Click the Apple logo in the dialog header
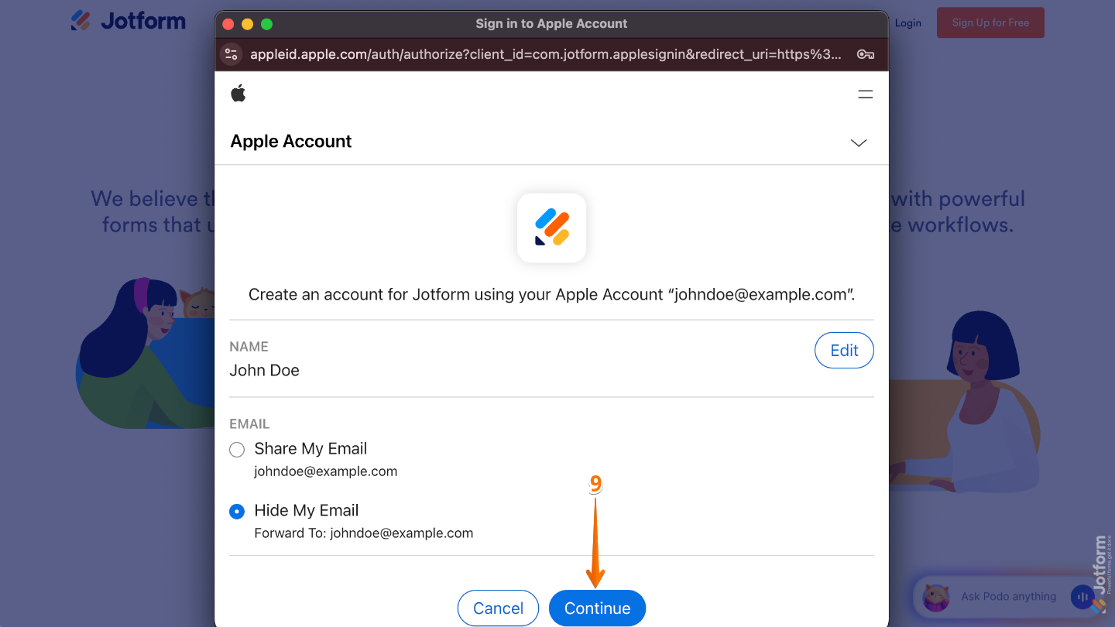This screenshot has height=627, width=1115. (x=238, y=93)
